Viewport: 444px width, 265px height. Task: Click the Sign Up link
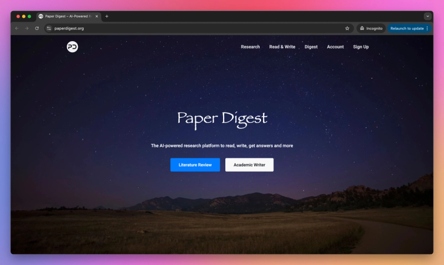361,47
